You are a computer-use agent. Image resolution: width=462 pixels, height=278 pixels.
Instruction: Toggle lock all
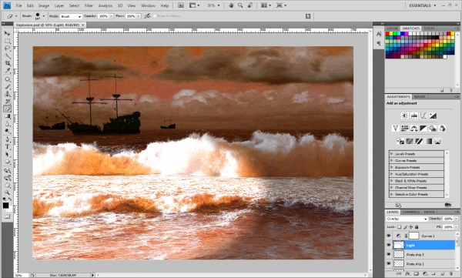417,227
